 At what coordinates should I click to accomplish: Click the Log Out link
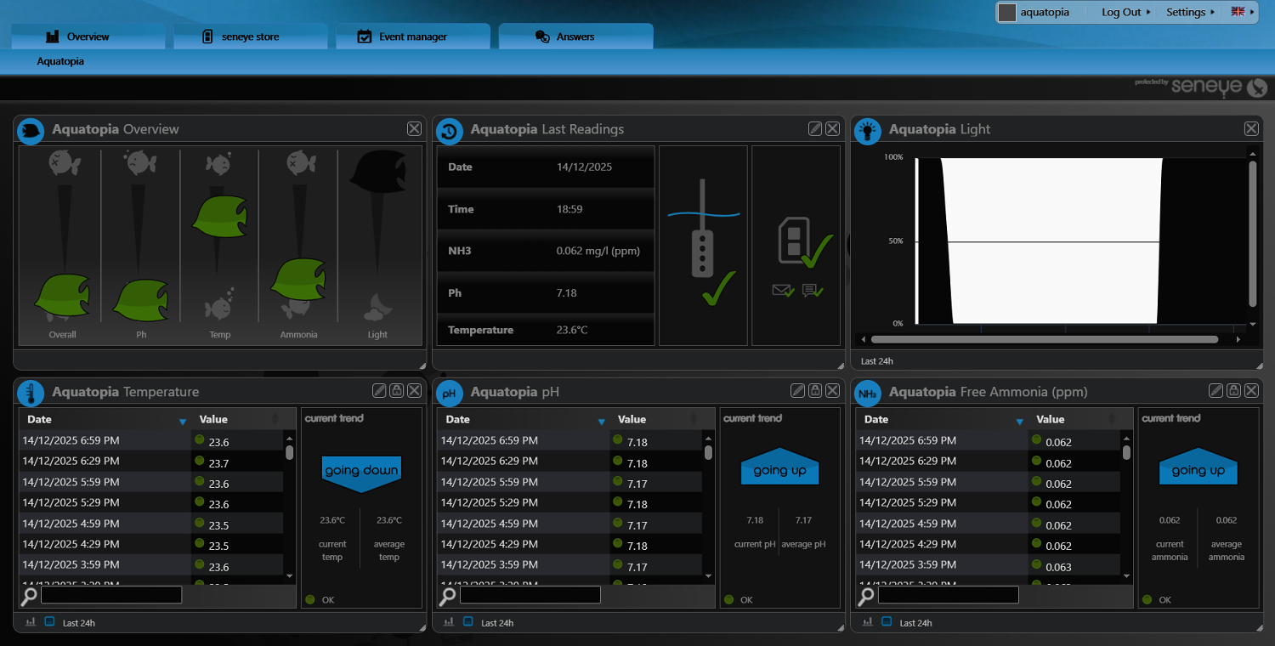click(1125, 12)
